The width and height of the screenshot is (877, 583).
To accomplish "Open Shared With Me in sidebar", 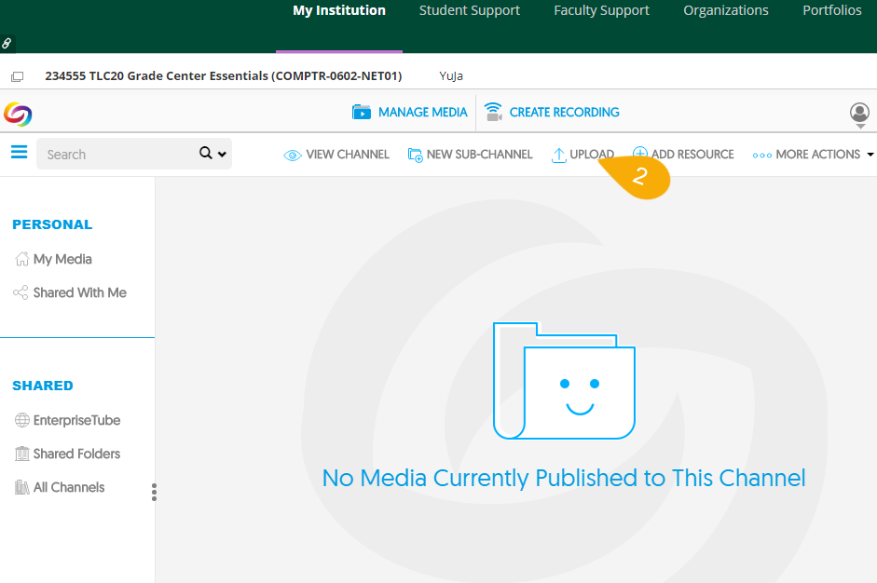I will pyautogui.click(x=70, y=292).
